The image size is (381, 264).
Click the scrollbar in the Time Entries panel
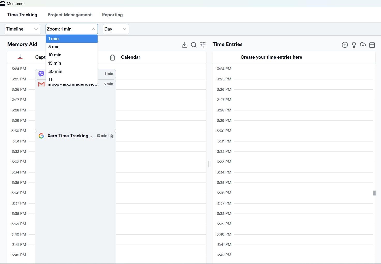click(374, 193)
